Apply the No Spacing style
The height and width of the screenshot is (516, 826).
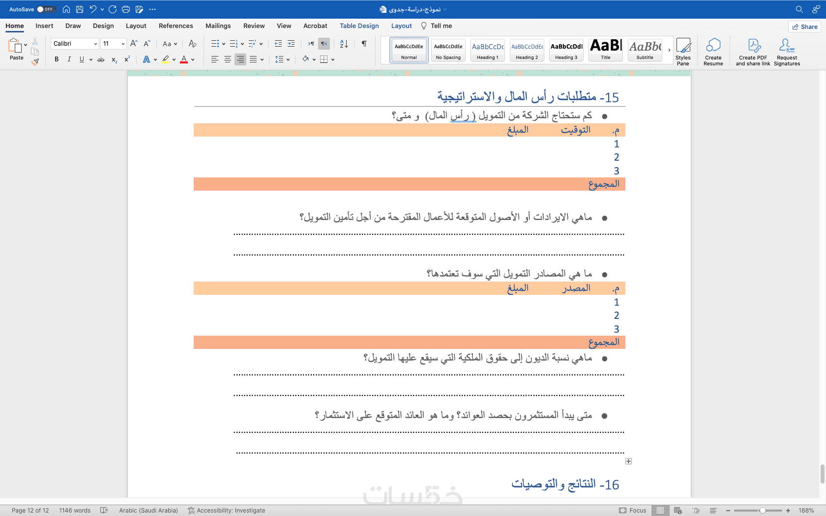448,50
